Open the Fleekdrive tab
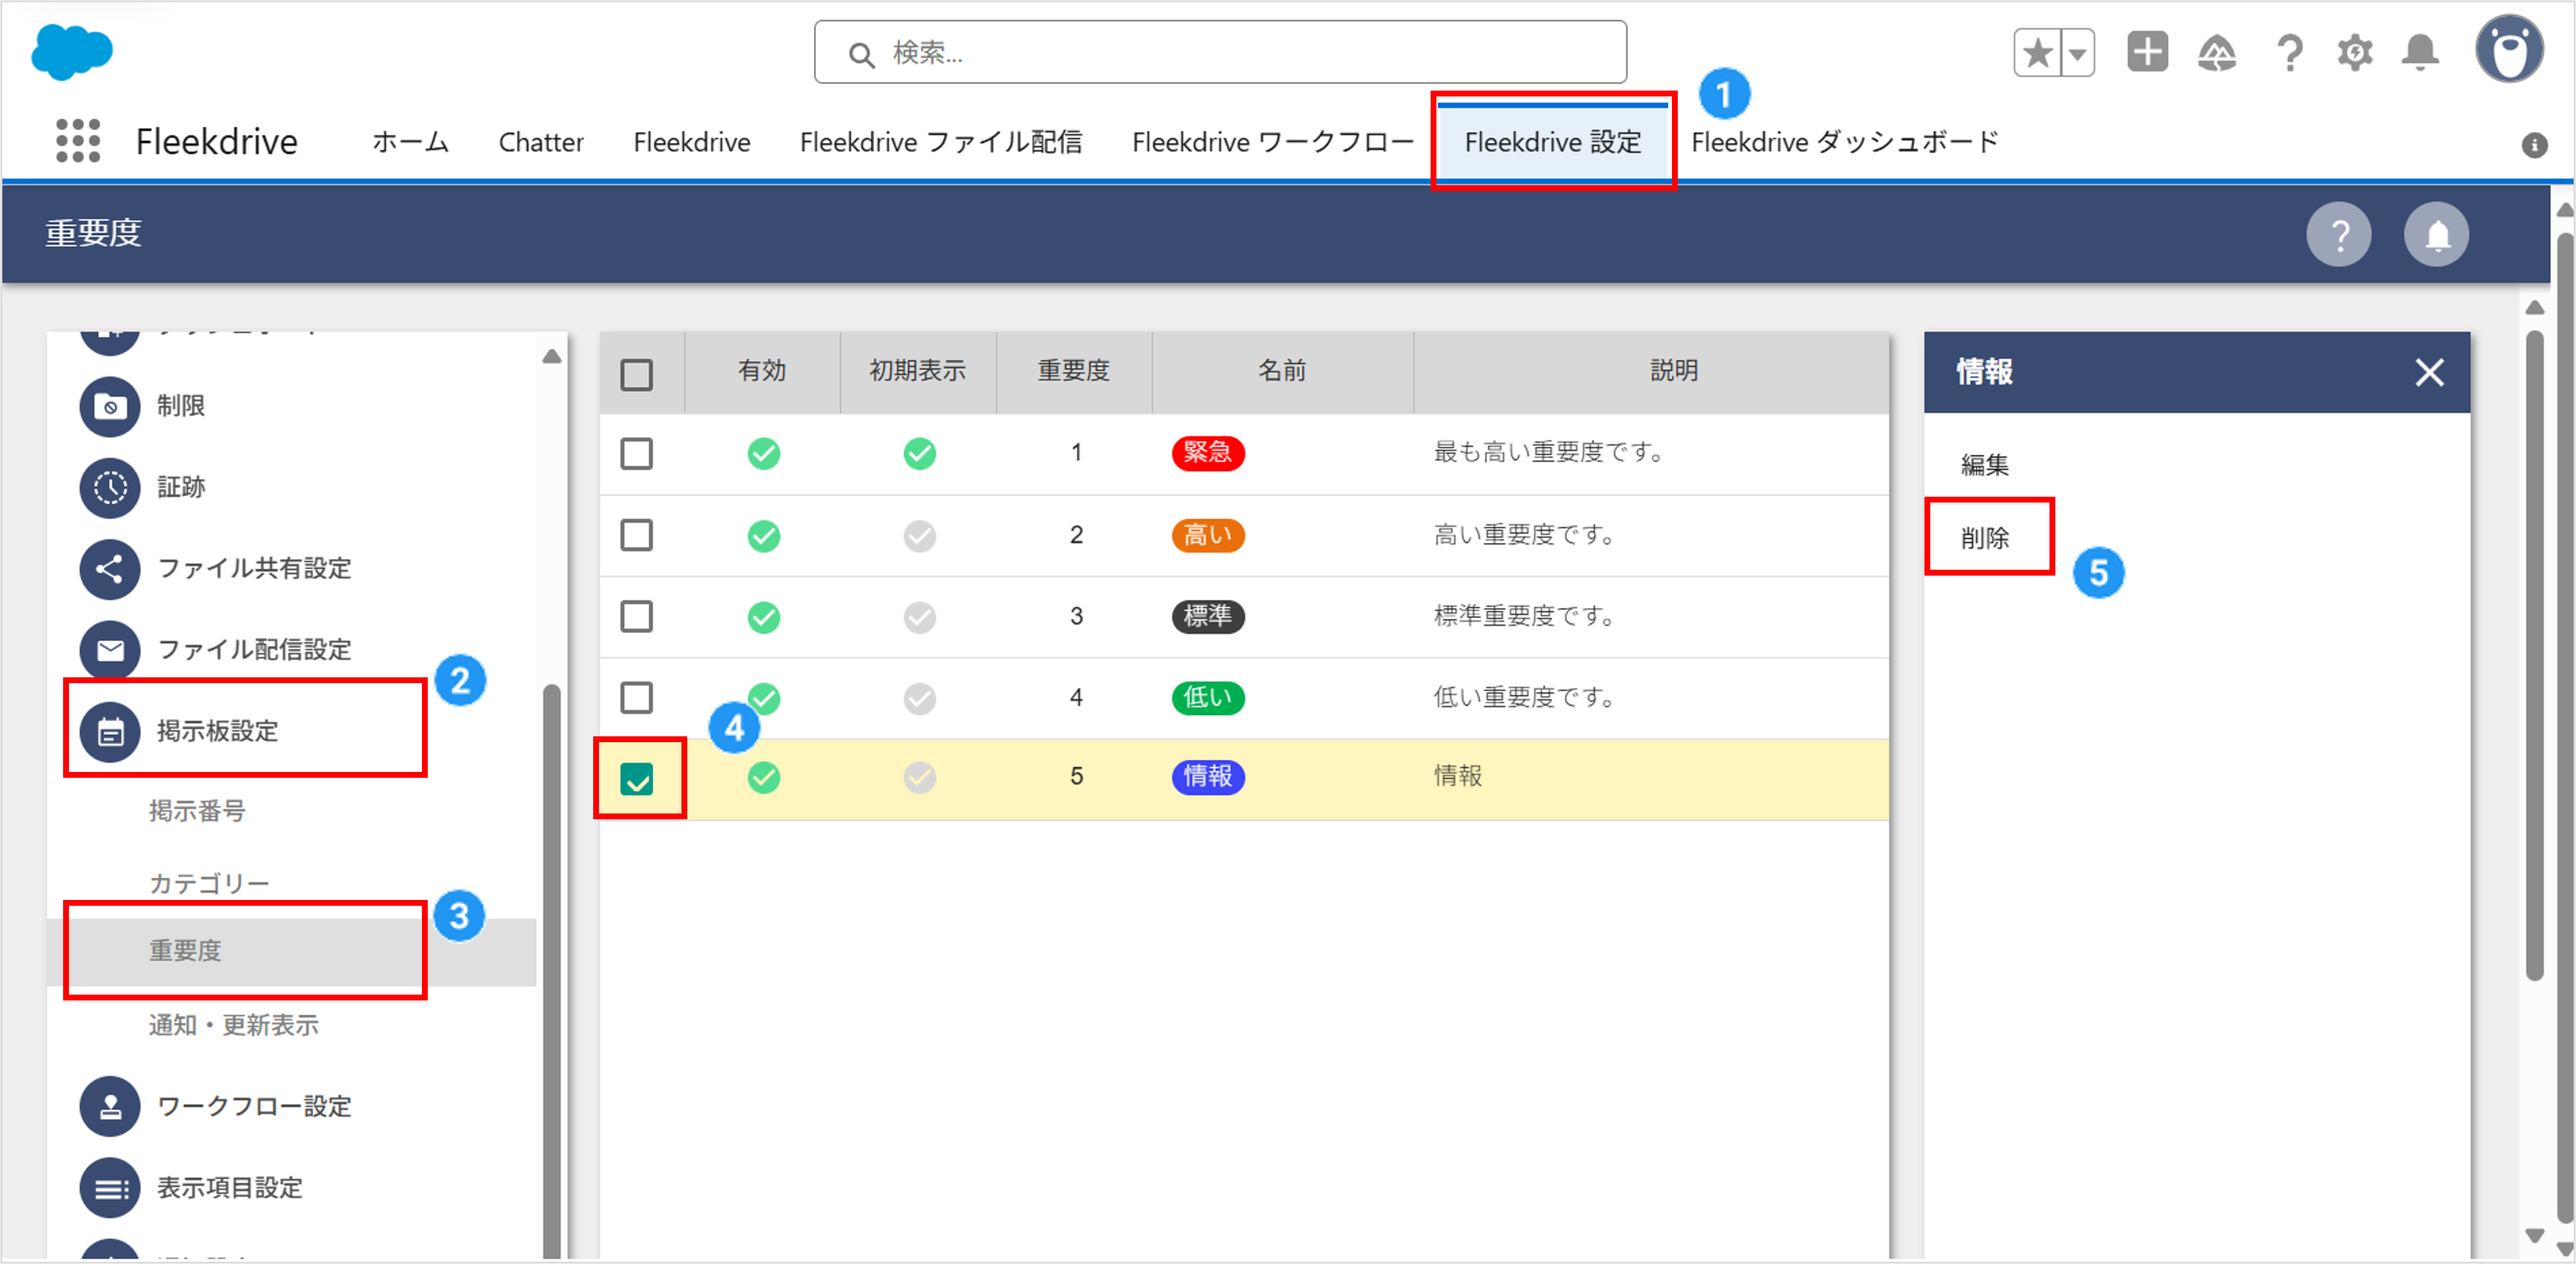2576x1264 pixels. click(x=692, y=142)
